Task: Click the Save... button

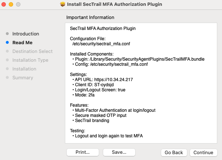Action: (x=119, y=152)
